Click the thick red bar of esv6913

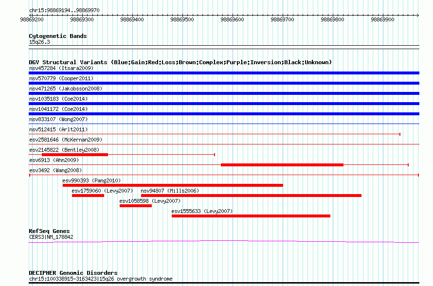[282, 165]
